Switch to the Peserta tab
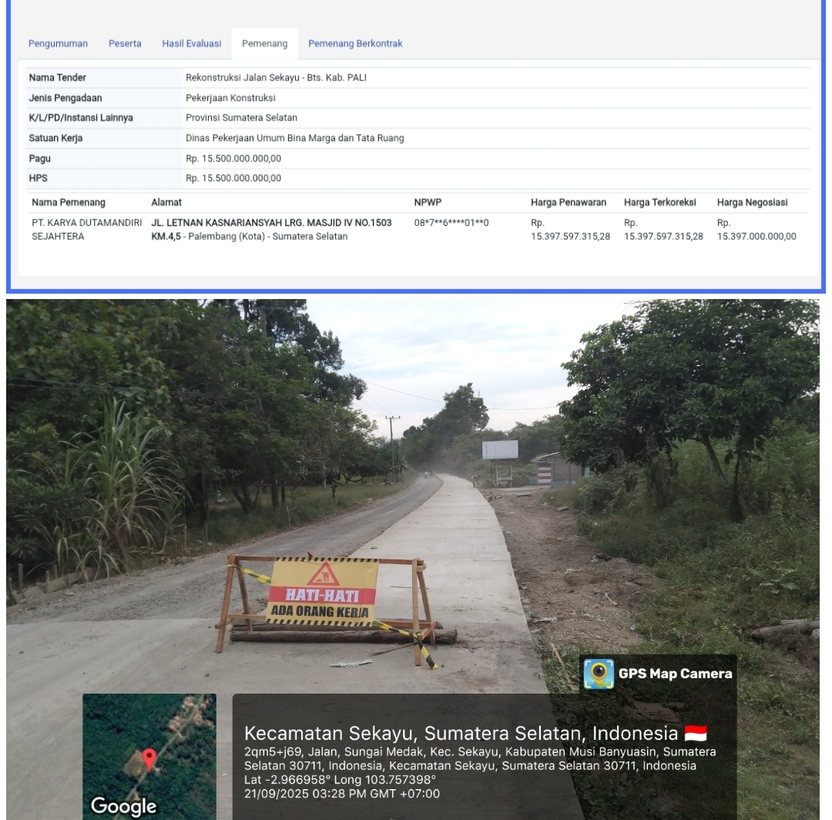Screen dimensions: 832x820 click(x=125, y=44)
